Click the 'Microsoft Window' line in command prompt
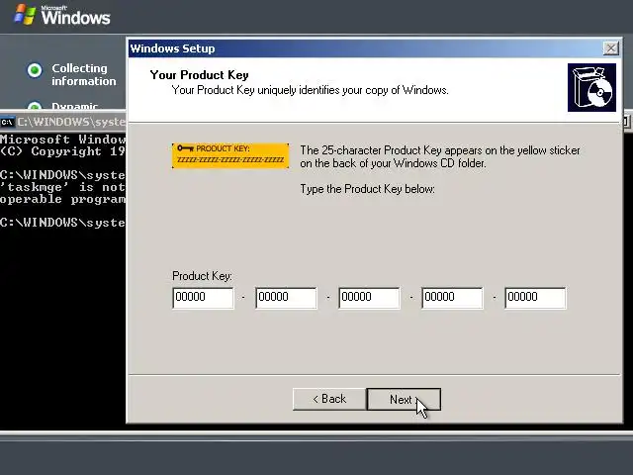The height and width of the screenshot is (475, 633). coord(62,140)
